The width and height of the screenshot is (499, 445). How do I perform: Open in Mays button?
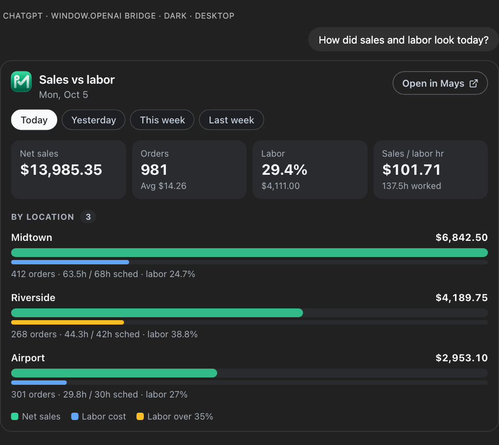click(x=440, y=83)
